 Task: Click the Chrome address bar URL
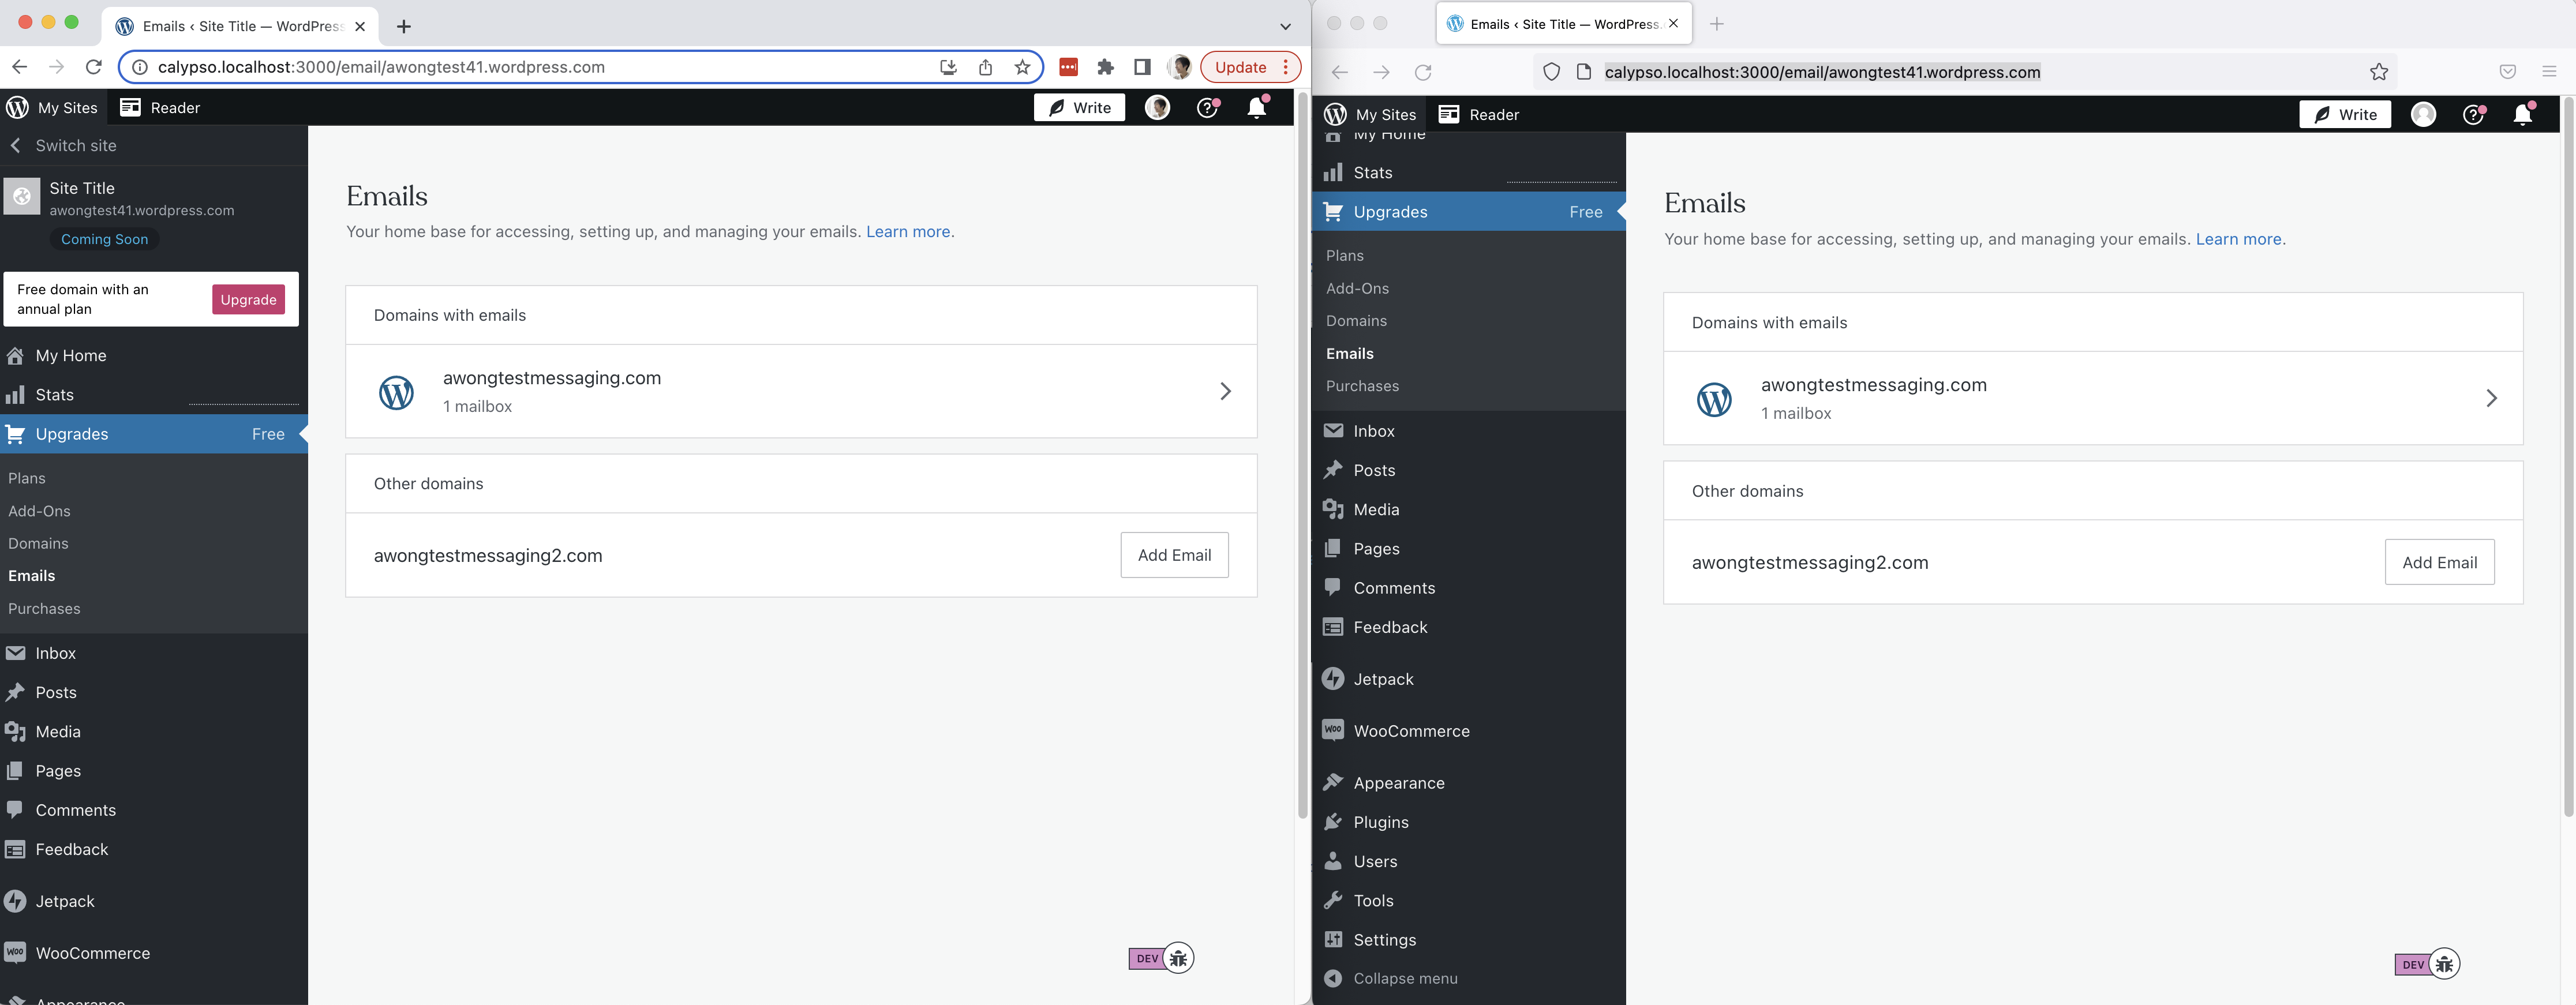click(x=381, y=67)
